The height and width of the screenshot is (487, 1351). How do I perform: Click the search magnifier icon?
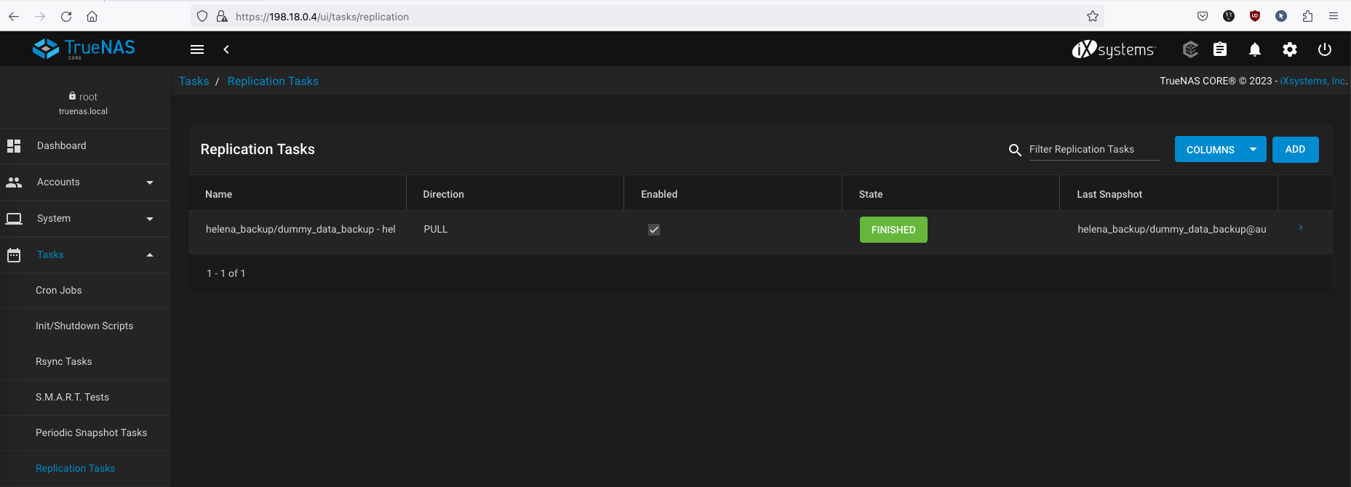tap(1015, 150)
